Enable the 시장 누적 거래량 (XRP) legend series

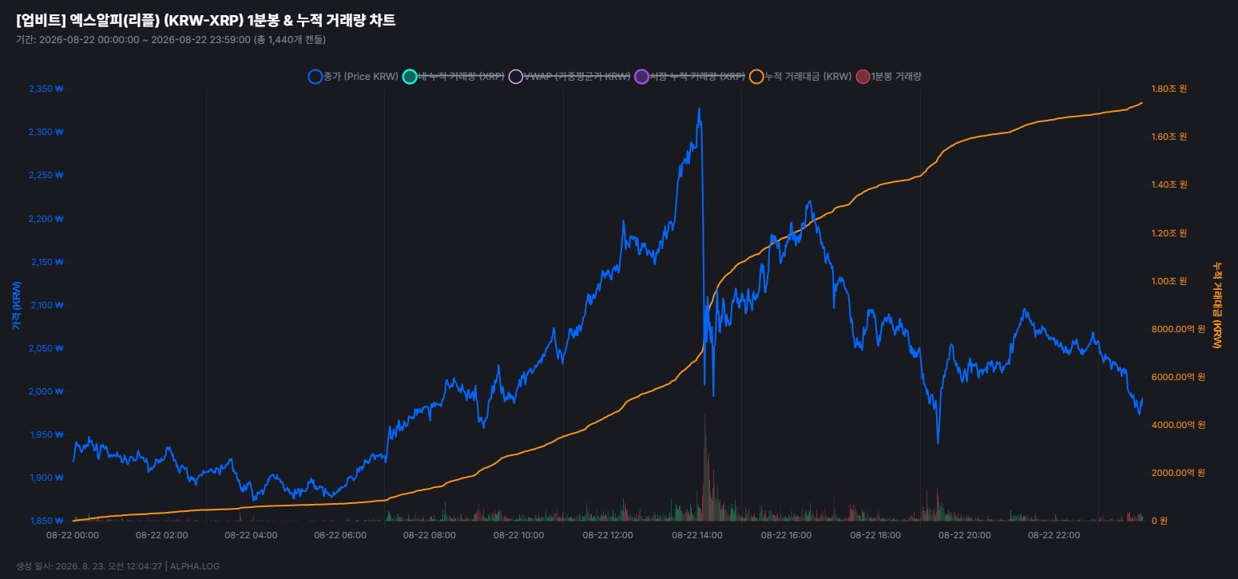pos(689,77)
